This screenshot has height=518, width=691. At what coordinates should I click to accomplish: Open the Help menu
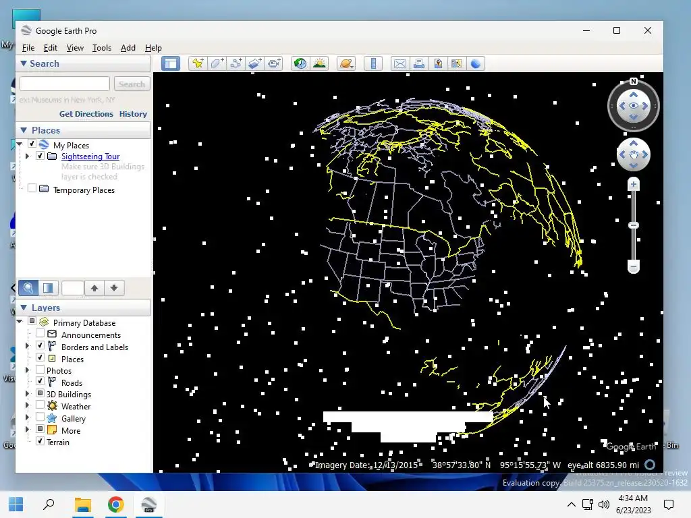tap(153, 48)
